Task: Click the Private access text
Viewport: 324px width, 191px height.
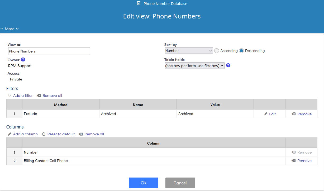Action: [16, 79]
